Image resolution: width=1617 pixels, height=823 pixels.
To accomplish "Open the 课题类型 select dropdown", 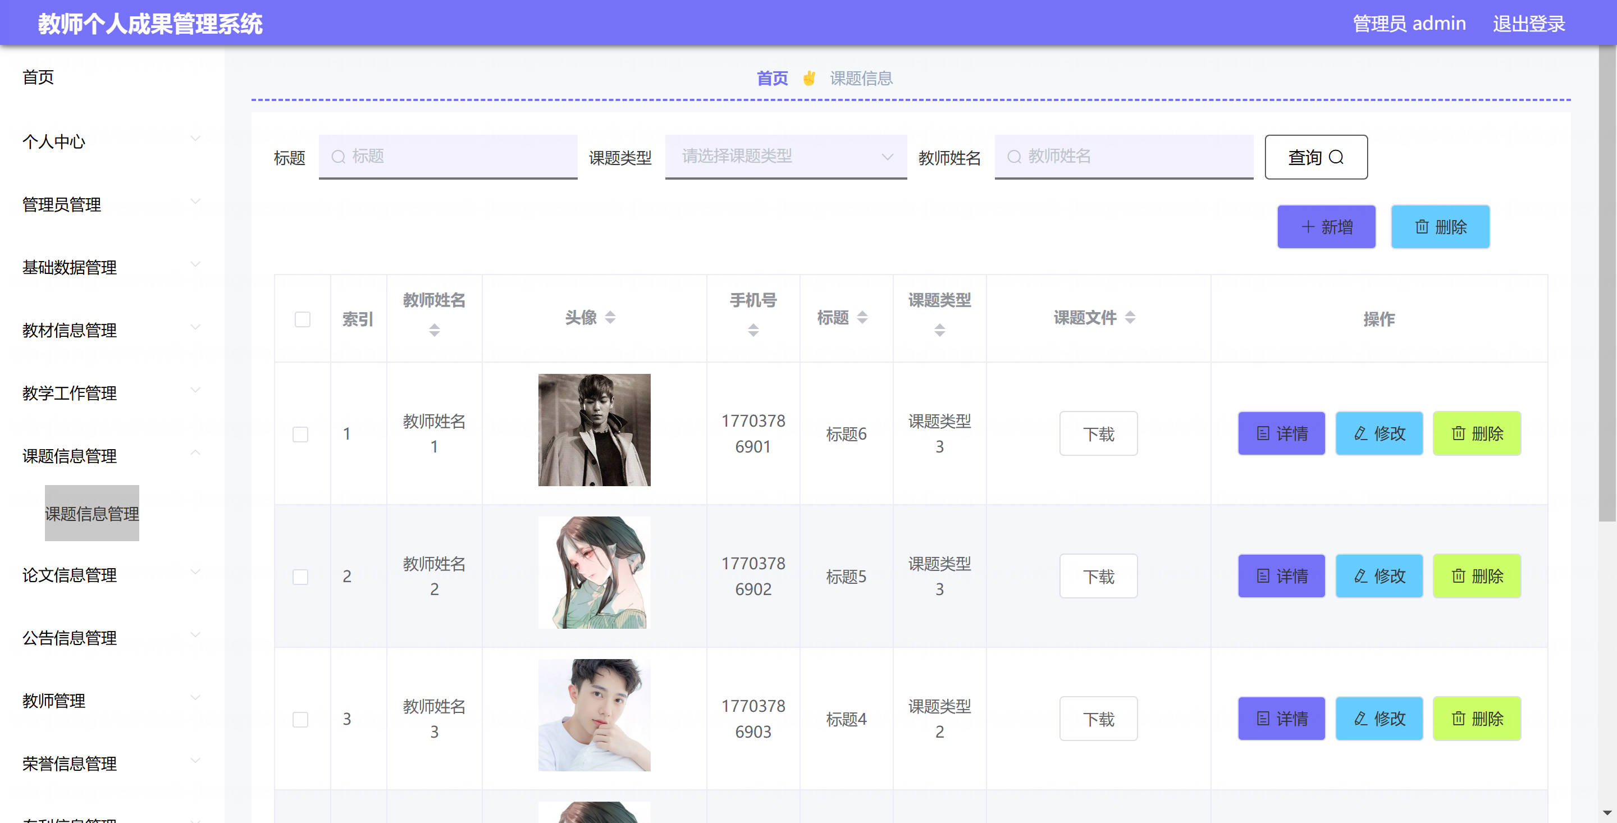I will pyautogui.click(x=786, y=156).
